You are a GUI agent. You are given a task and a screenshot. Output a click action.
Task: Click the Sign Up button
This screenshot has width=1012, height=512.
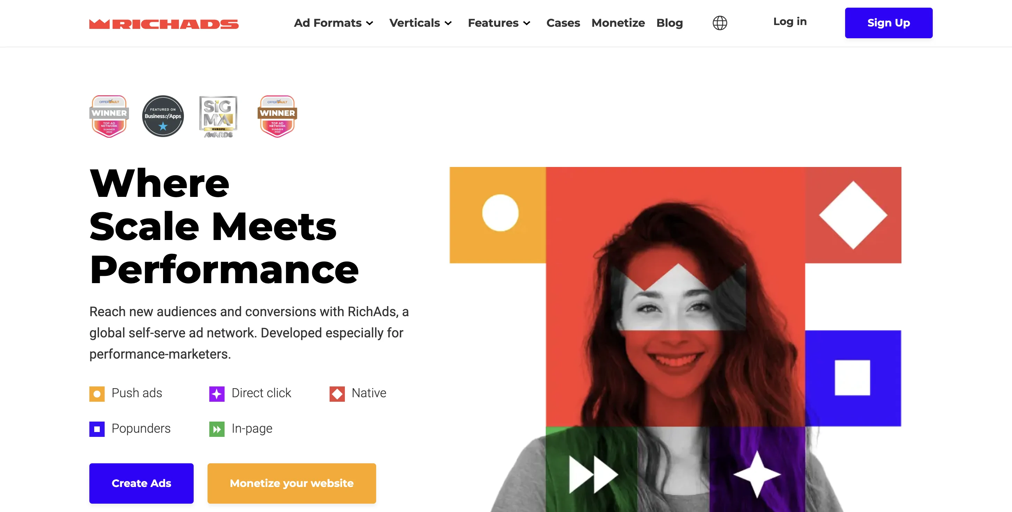click(x=889, y=23)
